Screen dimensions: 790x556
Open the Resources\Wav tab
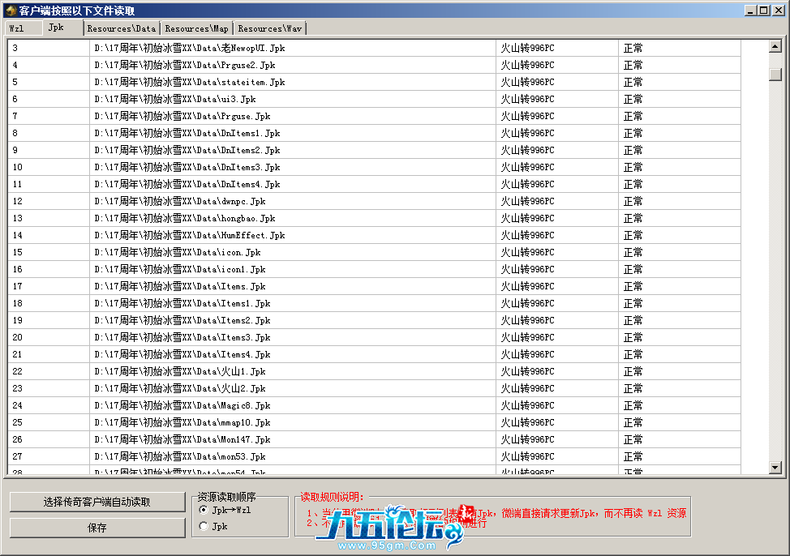point(270,28)
